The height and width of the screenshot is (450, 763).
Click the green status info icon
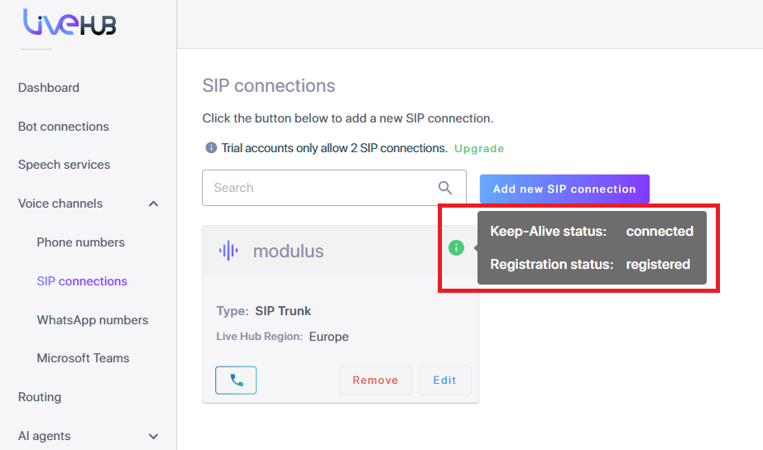[x=456, y=247]
